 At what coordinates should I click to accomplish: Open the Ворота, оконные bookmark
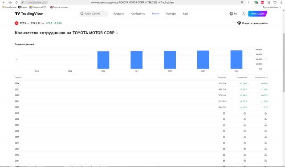click(x=59, y=7)
